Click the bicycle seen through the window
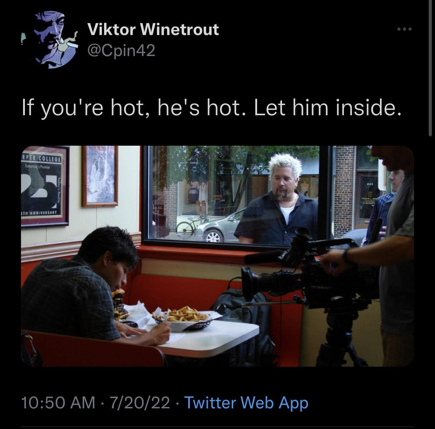The width and height of the screenshot is (435, 429). click(x=191, y=224)
